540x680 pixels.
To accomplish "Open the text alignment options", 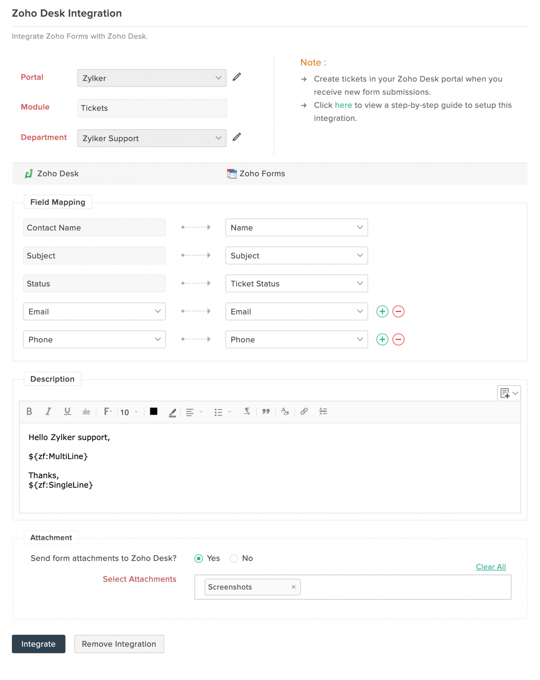I will pyautogui.click(x=194, y=412).
